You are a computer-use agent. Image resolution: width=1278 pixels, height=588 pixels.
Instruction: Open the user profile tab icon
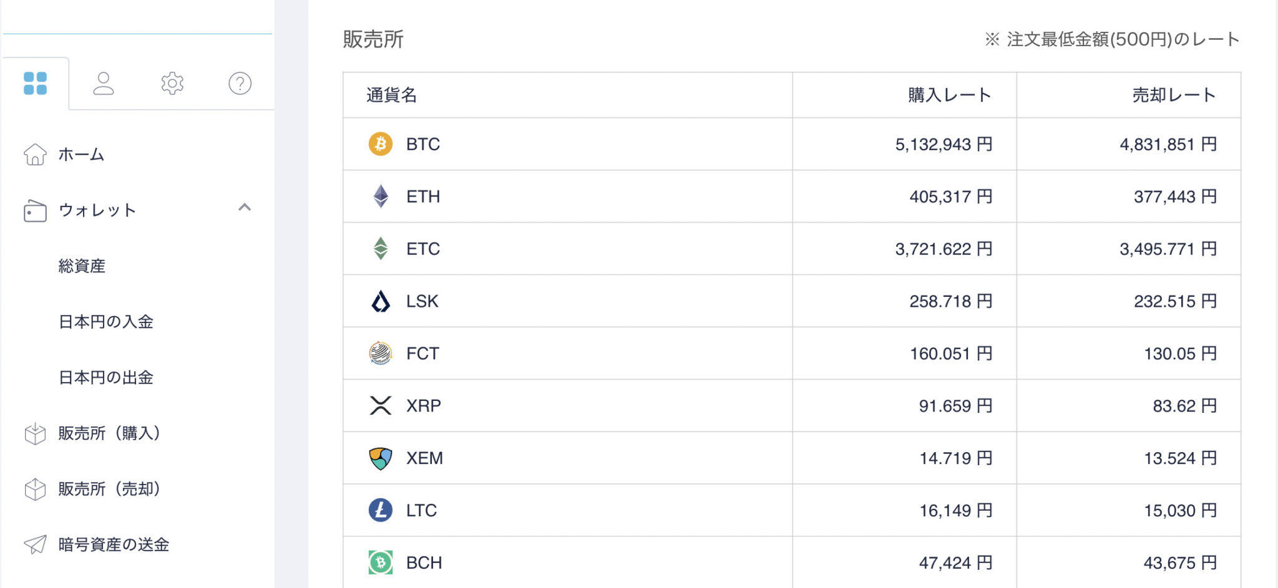click(104, 84)
